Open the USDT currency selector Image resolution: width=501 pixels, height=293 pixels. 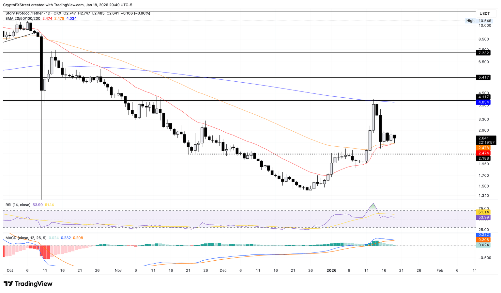pos(484,14)
